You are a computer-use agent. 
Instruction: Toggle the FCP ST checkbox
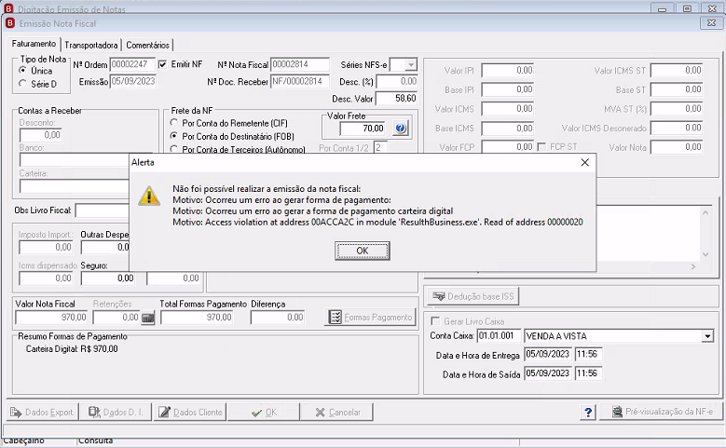[x=541, y=147]
